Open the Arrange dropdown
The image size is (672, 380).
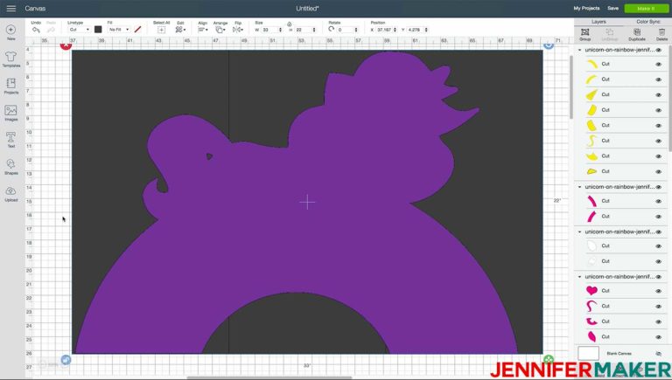click(220, 30)
